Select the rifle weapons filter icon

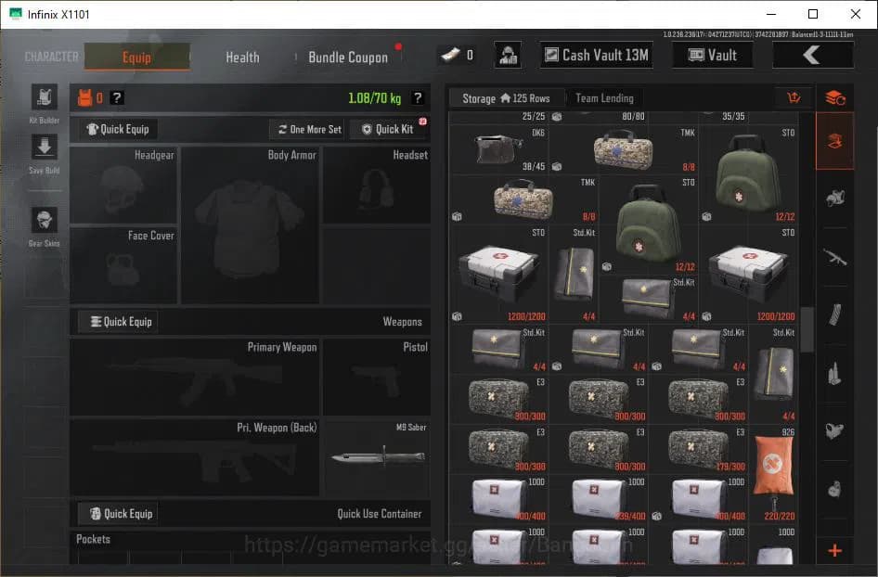[834, 257]
